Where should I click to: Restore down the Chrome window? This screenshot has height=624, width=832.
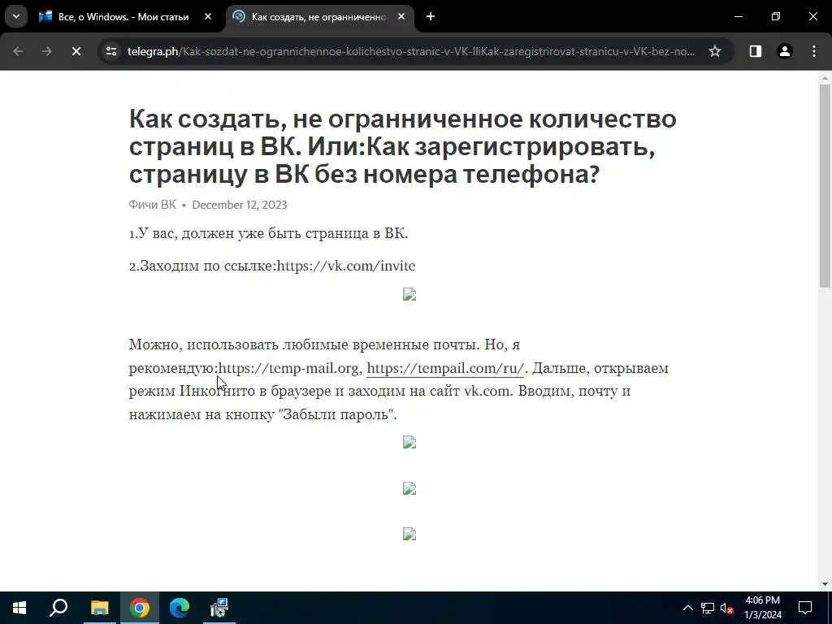(776, 17)
